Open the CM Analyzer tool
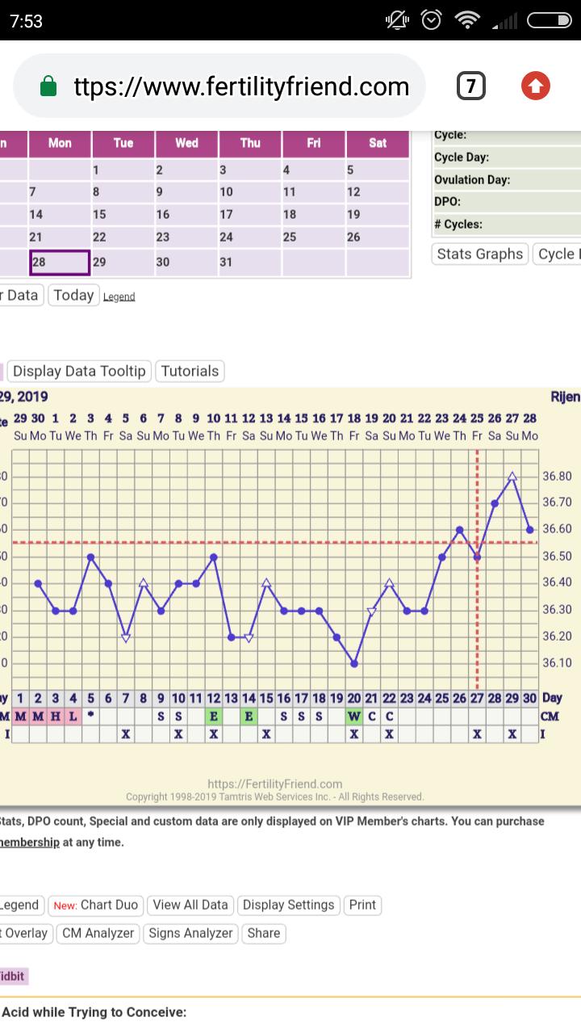 (x=98, y=933)
